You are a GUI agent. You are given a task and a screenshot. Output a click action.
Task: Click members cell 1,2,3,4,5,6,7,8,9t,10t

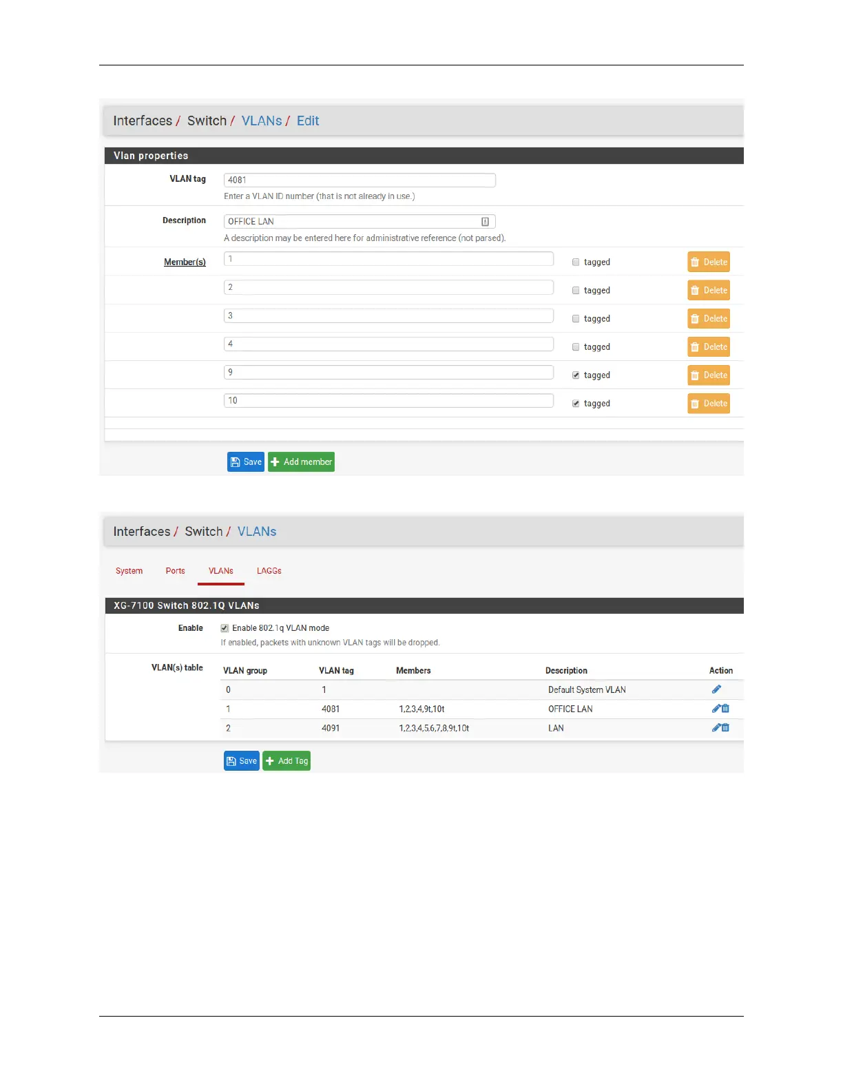[434, 728]
